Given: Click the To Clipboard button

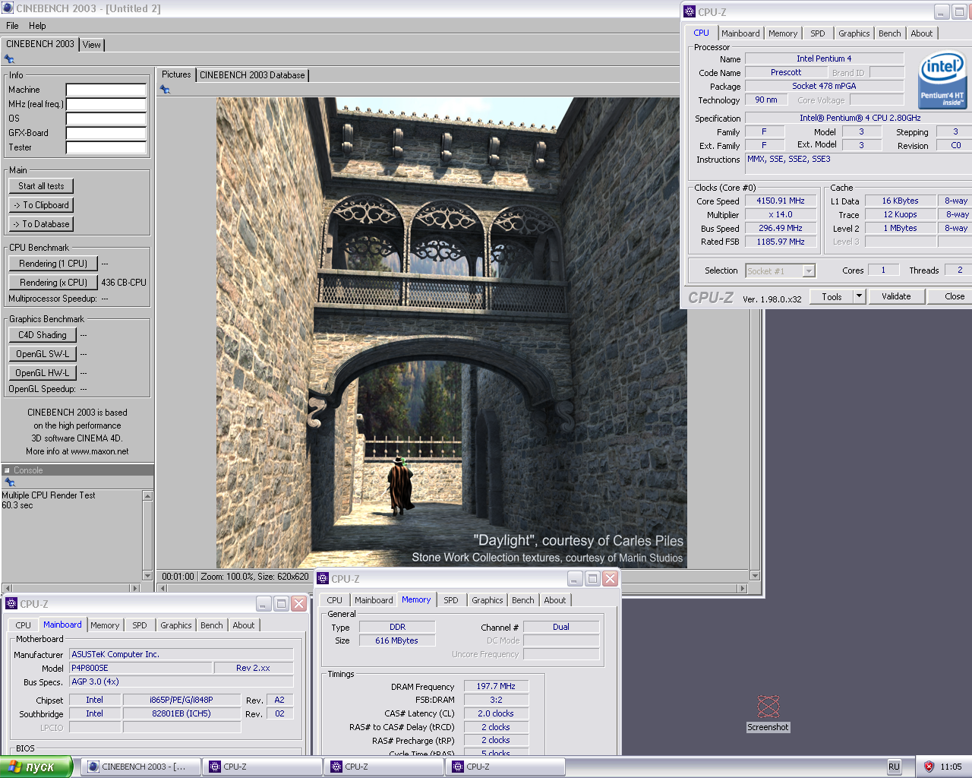Looking at the screenshot, I should click(42, 205).
